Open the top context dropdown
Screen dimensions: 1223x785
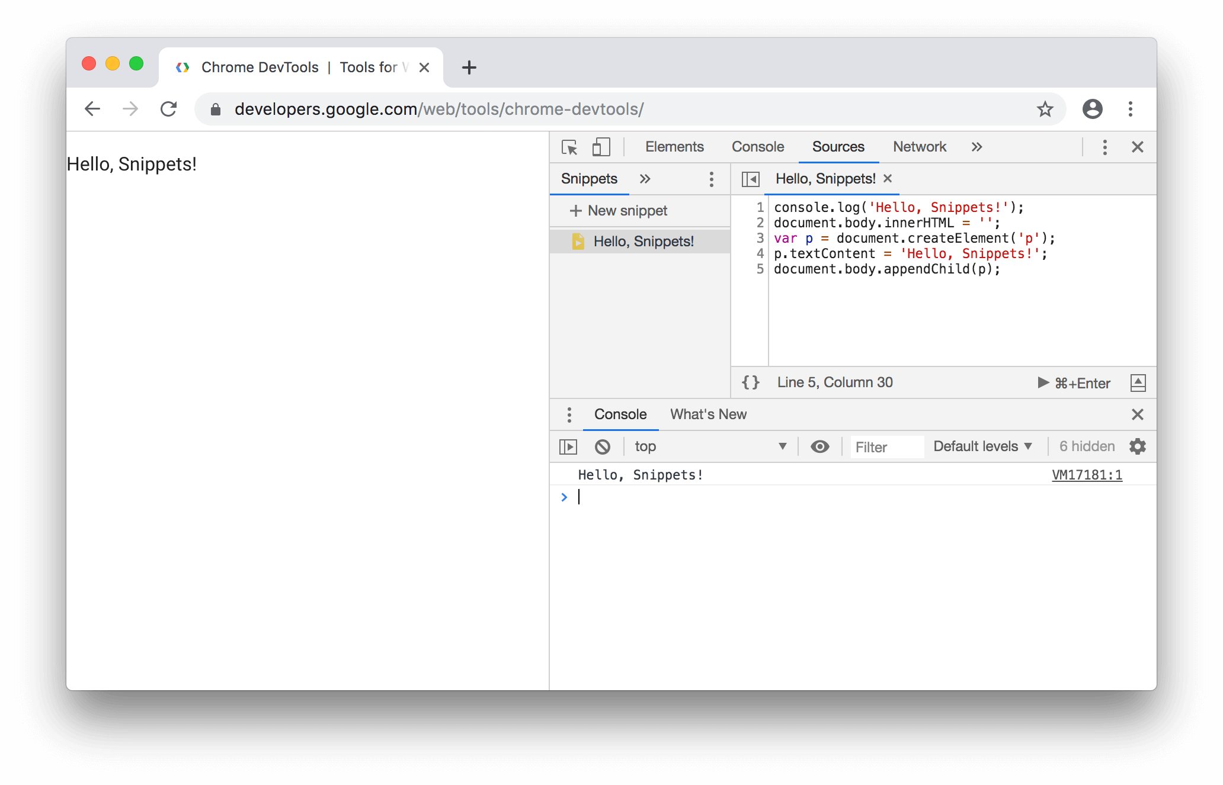coord(710,446)
